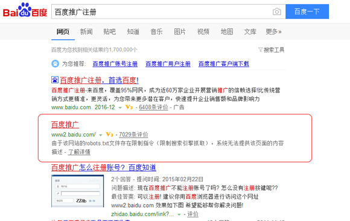The image size is (350, 221).
Task: Open the 7029条评价 reviews link
Action: (133, 135)
